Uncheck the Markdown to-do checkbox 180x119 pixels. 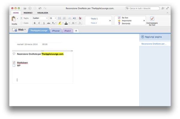pyautogui.click(x=14, y=63)
